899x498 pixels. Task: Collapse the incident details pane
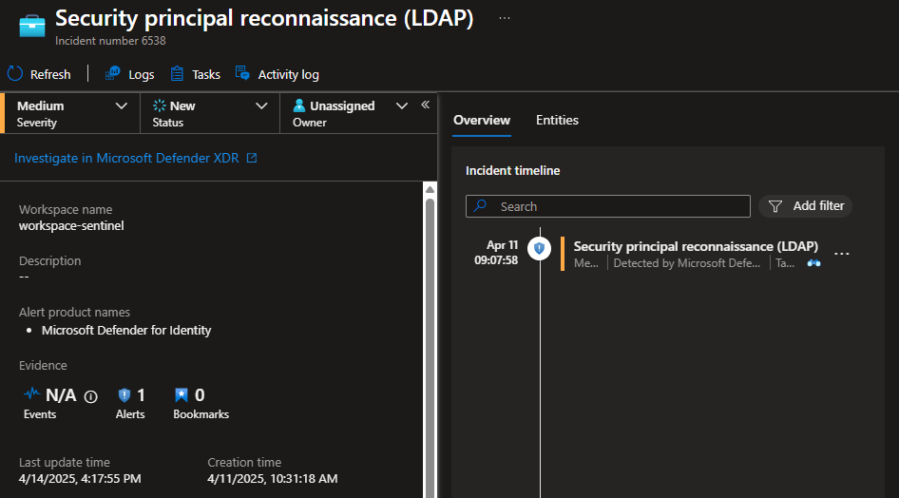426,105
